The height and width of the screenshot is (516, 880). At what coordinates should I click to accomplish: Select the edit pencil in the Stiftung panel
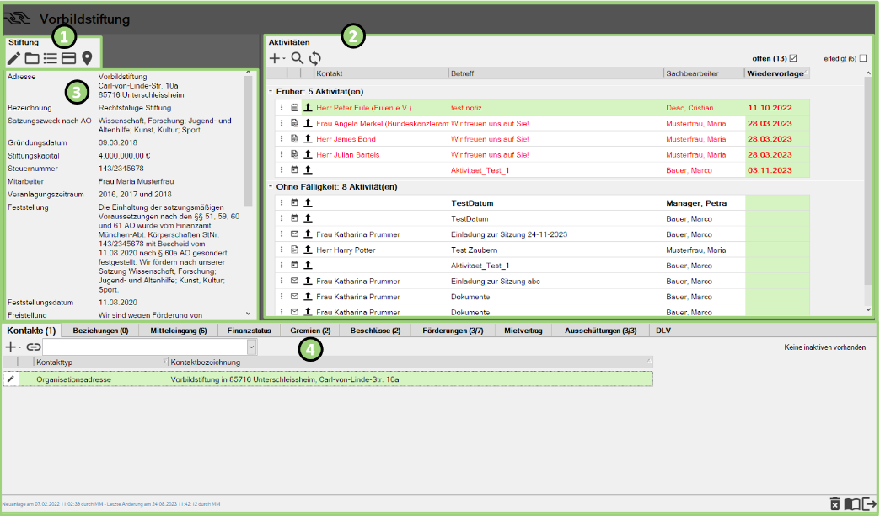(12, 58)
